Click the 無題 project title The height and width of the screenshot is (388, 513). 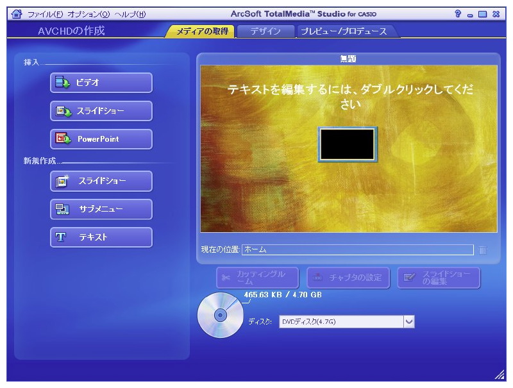(348, 59)
